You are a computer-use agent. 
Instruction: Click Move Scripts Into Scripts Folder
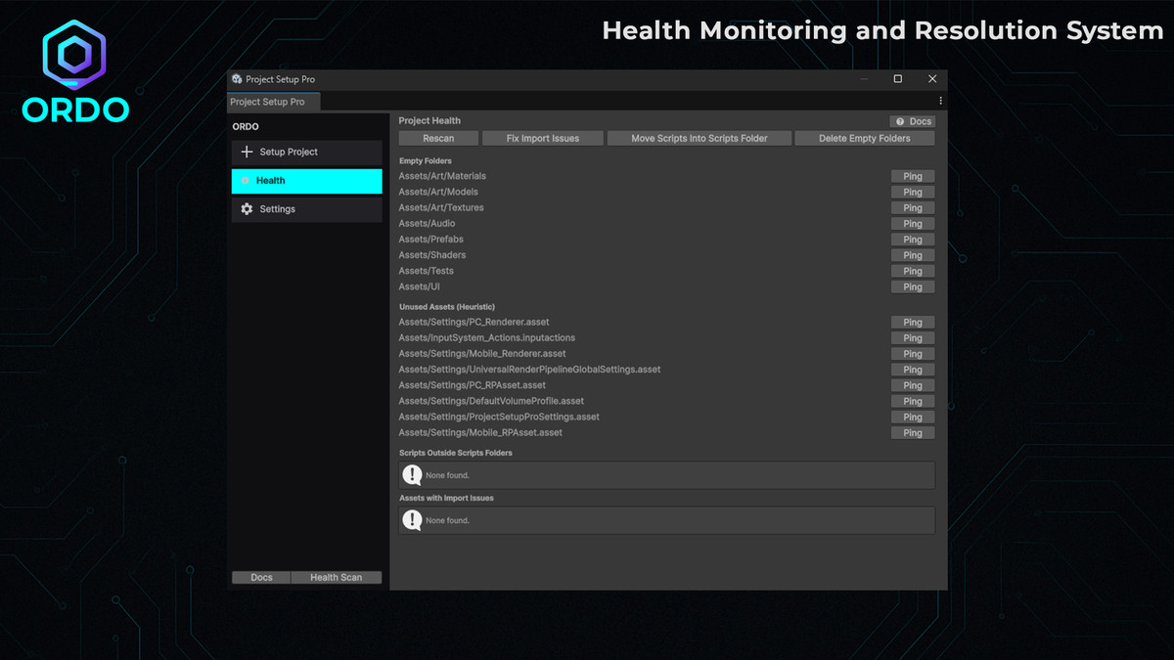[x=699, y=138]
